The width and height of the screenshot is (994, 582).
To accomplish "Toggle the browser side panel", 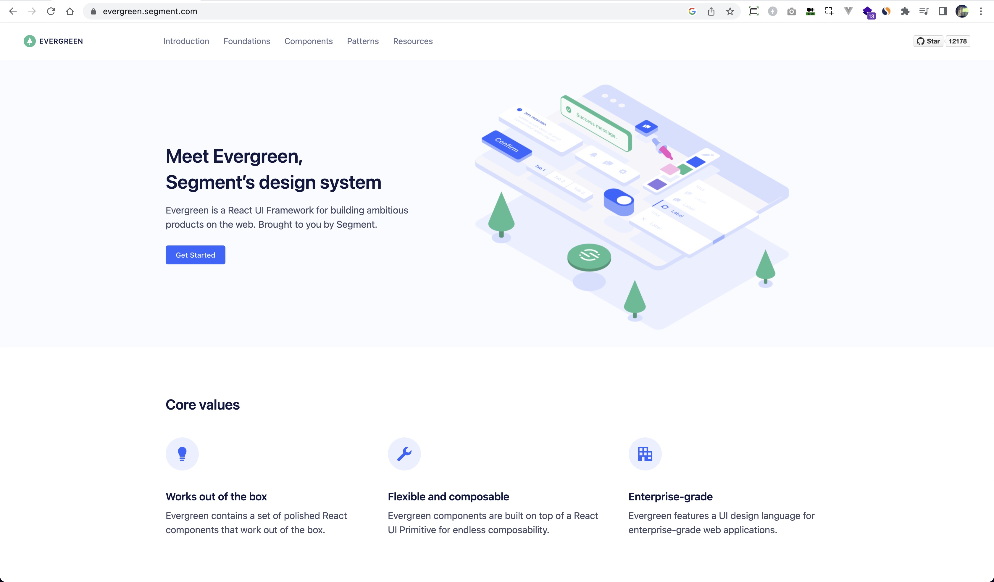I will [x=943, y=12].
